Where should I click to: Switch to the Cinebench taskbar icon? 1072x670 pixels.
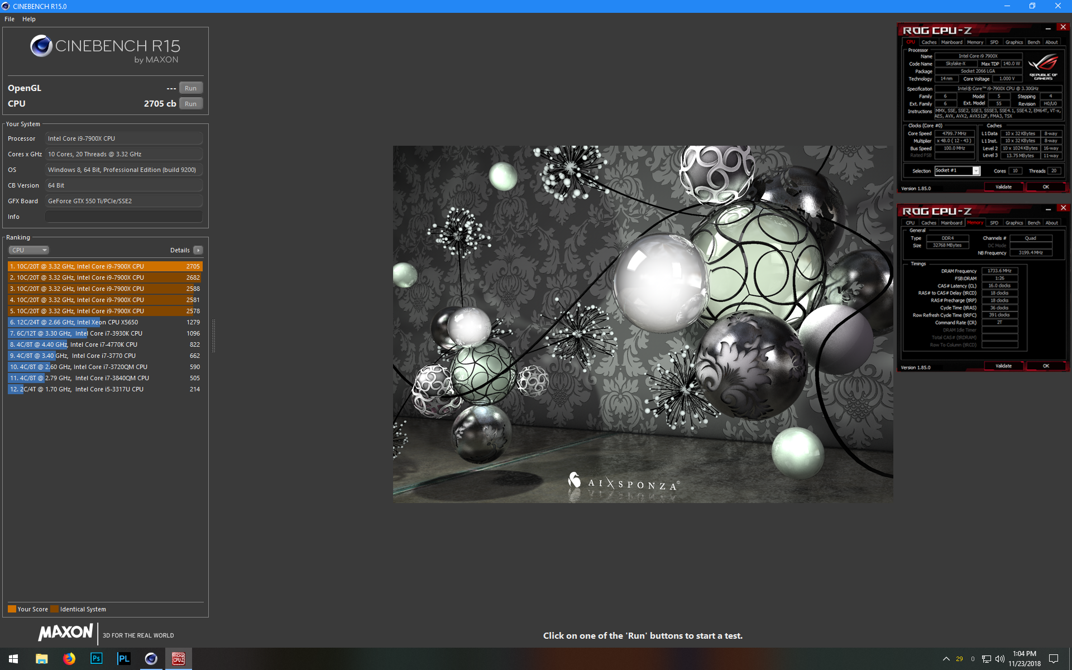151,659
